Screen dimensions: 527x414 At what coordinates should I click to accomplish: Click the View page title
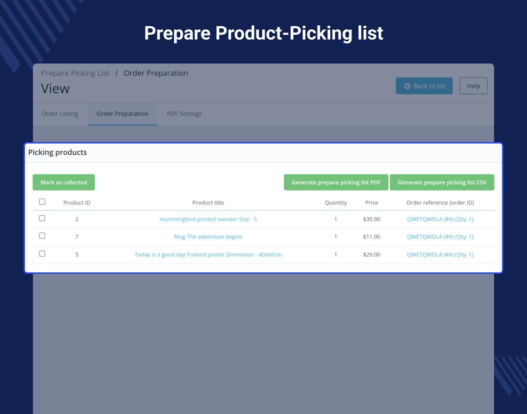pyautogui.click(x=55, y=88)
